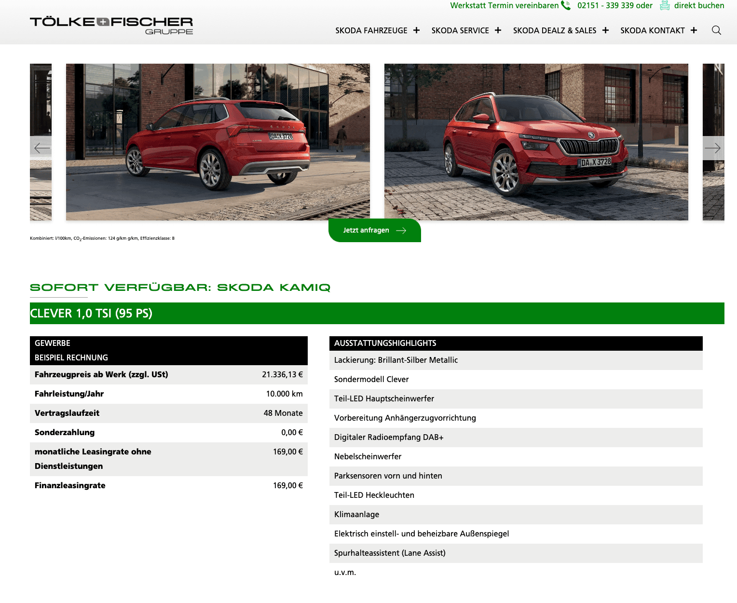Screen dimensions: 737x603
Task: Click Werkstatt Termin vereinbaren link
Action: pyautogui.click(x=504, y=6)
